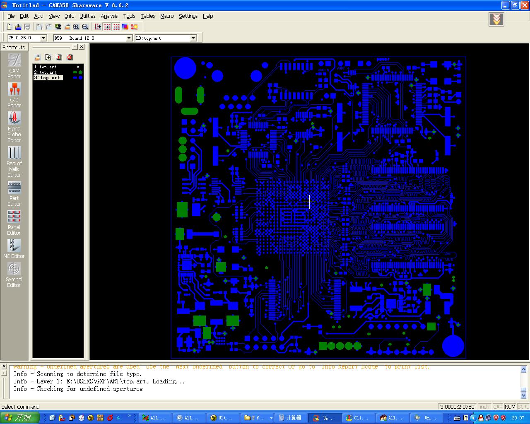530x424 pixels.
Task: Open the Help menu
Action: point(208,16)
